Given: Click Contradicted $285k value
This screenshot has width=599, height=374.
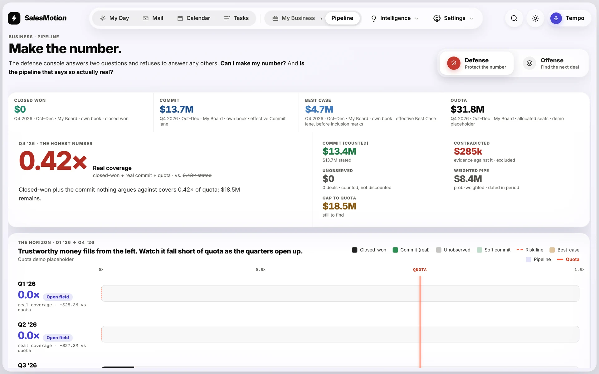Looking at the screenshot, I should coord(468,151).
